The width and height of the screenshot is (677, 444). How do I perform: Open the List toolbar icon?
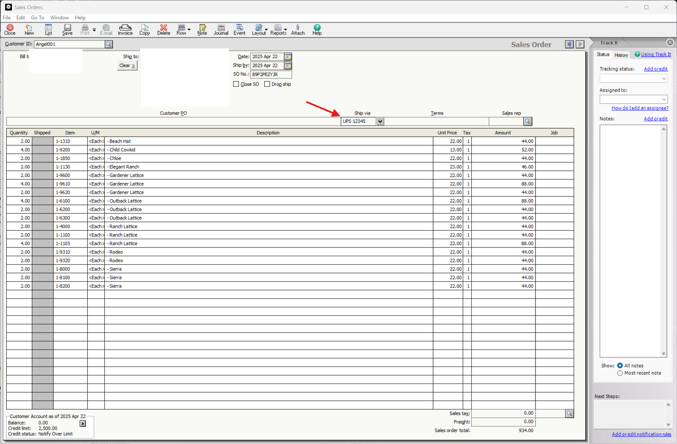coord(48,30)
